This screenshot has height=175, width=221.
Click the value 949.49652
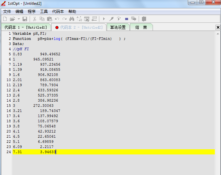click(50, 54)
